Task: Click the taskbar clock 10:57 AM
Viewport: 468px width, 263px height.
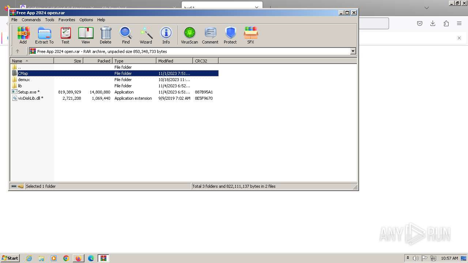Action: pyautogui.click(x=449, y=258)
